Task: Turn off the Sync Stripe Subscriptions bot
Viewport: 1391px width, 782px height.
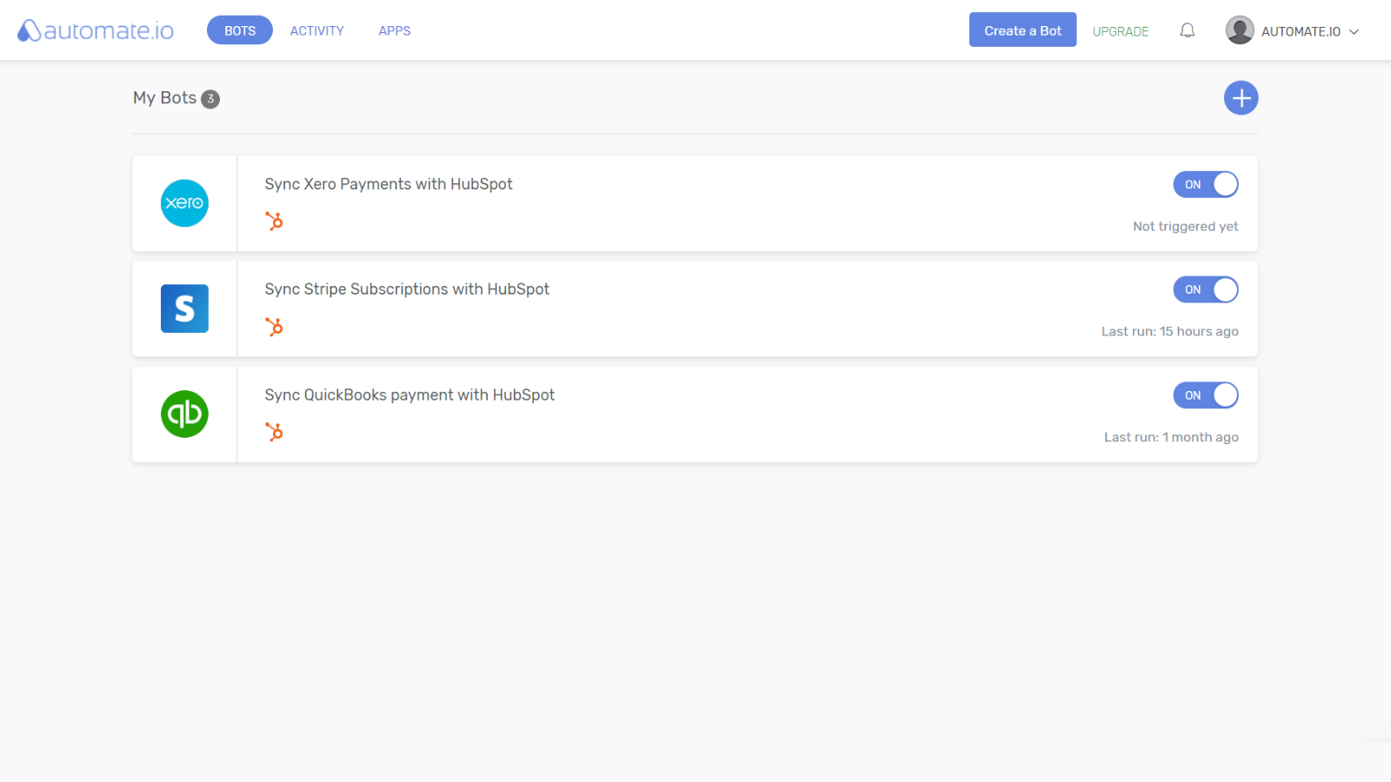Action: coord(1205,289)
